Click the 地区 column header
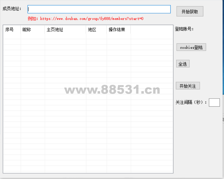The image size is (224, 179). click(x=96, y=29)
